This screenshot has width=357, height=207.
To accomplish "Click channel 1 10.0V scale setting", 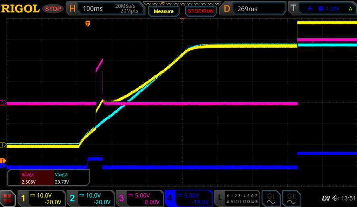I will click(x=44, y=195).
